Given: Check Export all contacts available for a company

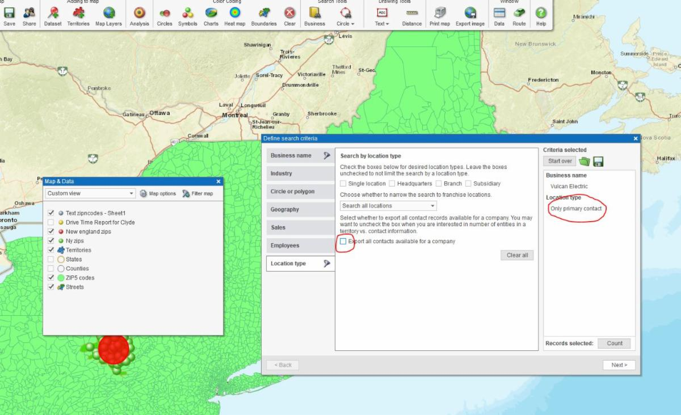Looking at the screenshot, I should [x=343, y=242].
